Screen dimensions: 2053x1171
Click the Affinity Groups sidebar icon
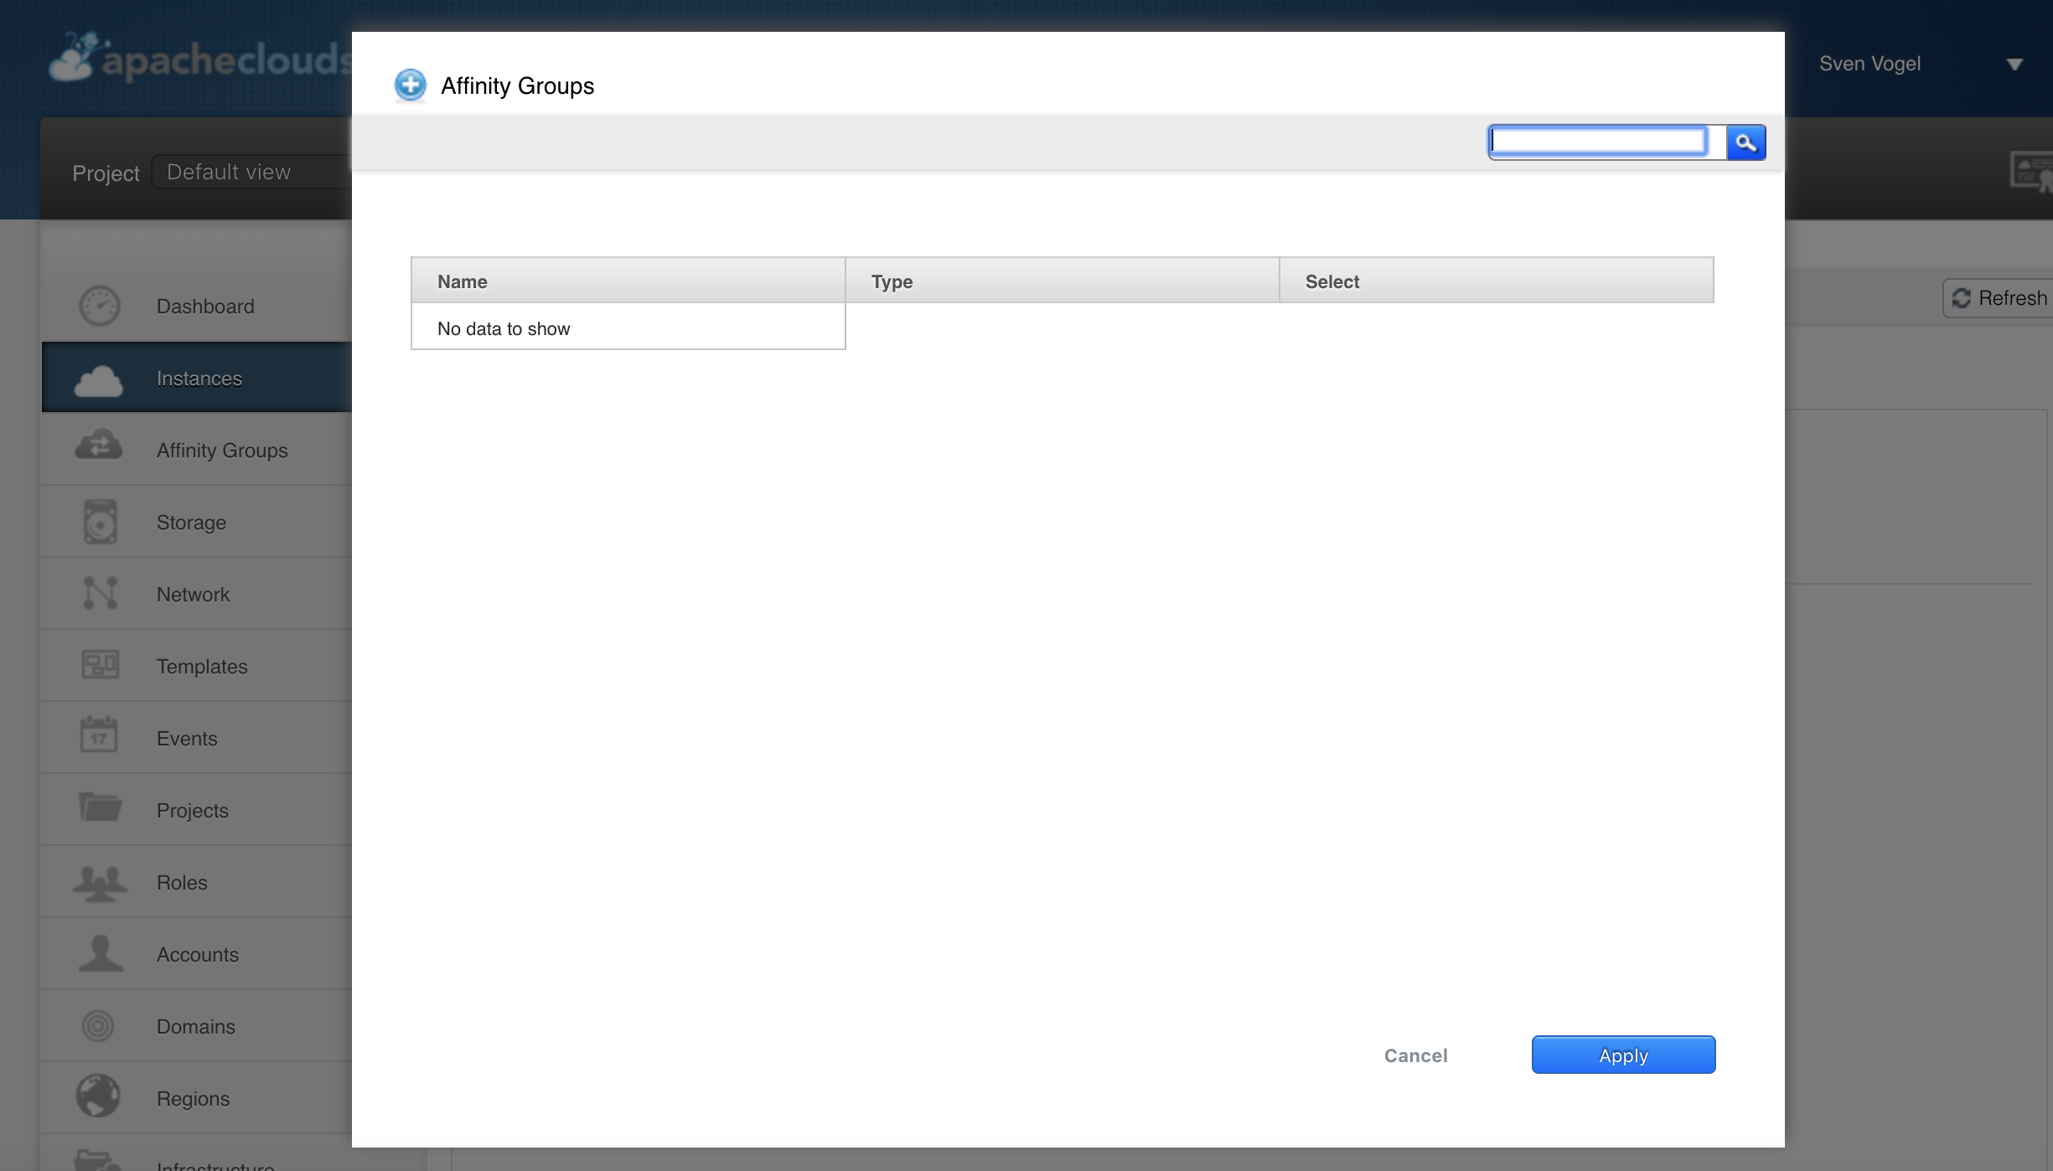pos(99,446)
